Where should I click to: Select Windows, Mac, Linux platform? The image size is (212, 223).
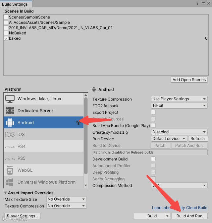click(44, 99)
